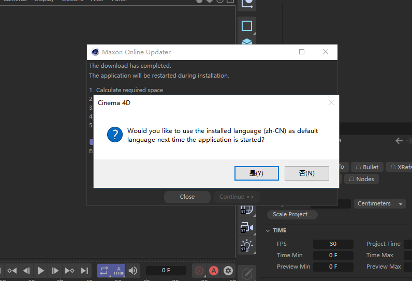Click the globe environment ST icon
This screenshot has width=412, height=281.
[x=247, y=210]
